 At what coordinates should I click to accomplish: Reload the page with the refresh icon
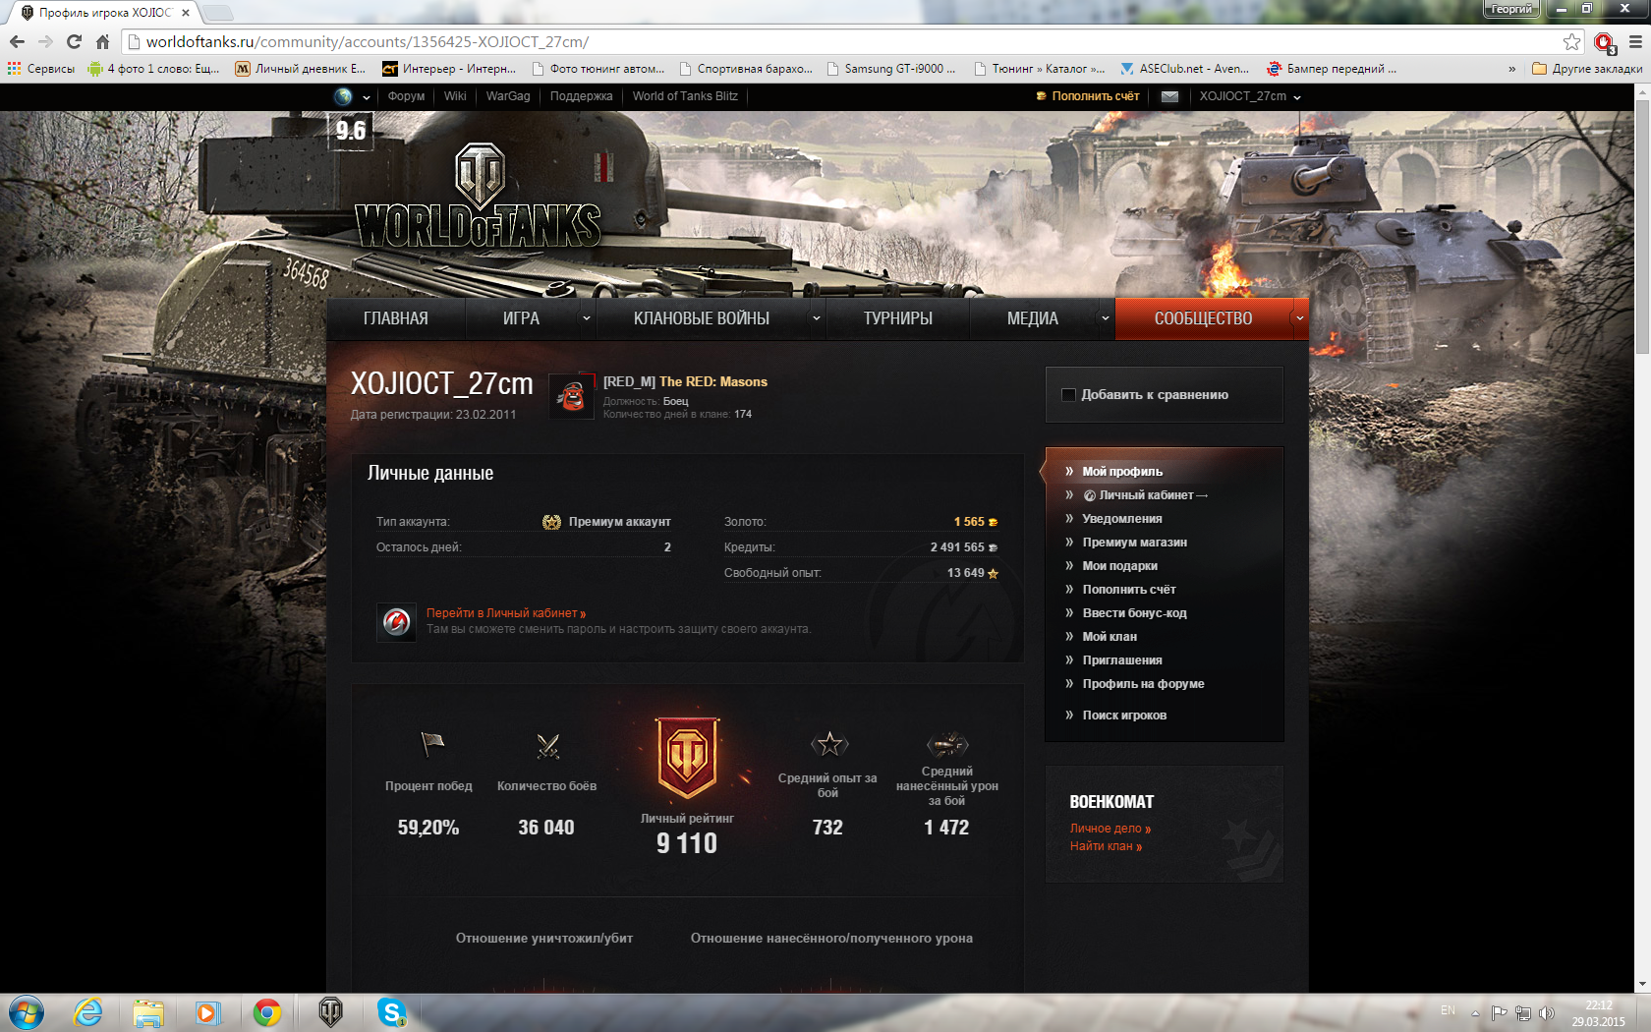74,41
